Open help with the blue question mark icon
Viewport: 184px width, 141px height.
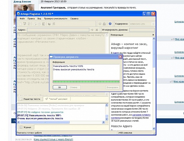coord(110,24)
